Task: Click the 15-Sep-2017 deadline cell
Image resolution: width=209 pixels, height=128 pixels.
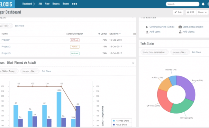Action: [x=116, y=40]
